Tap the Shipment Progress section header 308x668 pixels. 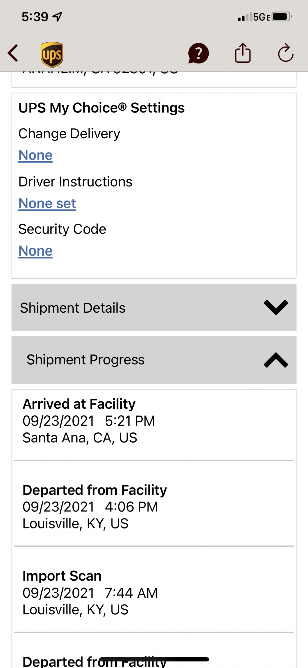tap(85, 360)
